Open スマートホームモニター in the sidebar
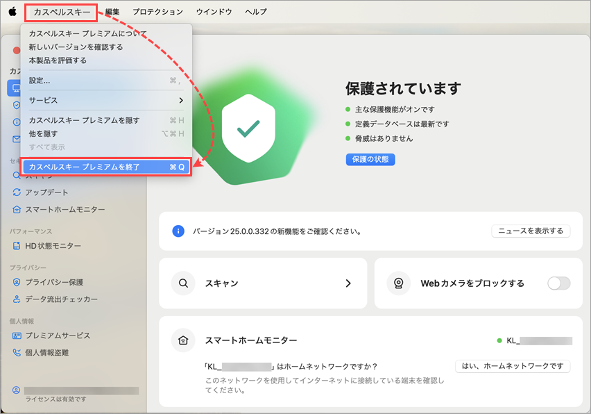 tap(65, 210)
